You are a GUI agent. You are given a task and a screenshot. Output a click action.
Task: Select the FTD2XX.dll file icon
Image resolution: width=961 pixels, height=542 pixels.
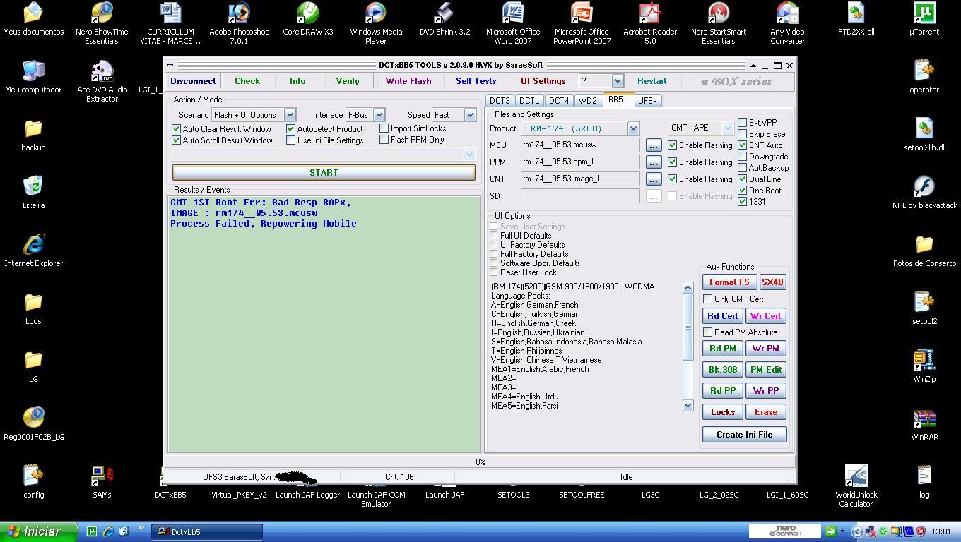click(856, 19)
